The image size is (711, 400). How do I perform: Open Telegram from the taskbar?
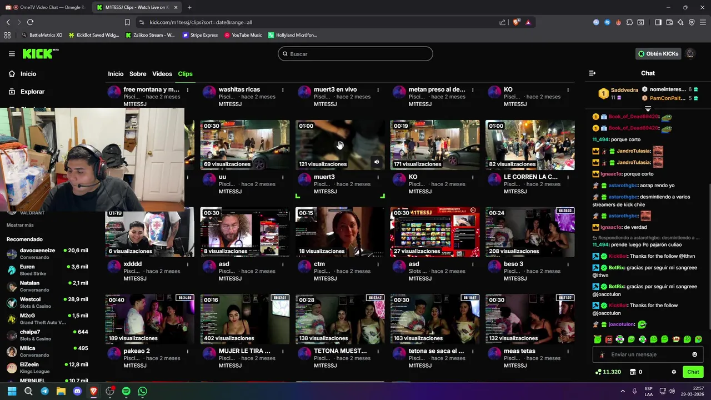[x=44, y=391]
